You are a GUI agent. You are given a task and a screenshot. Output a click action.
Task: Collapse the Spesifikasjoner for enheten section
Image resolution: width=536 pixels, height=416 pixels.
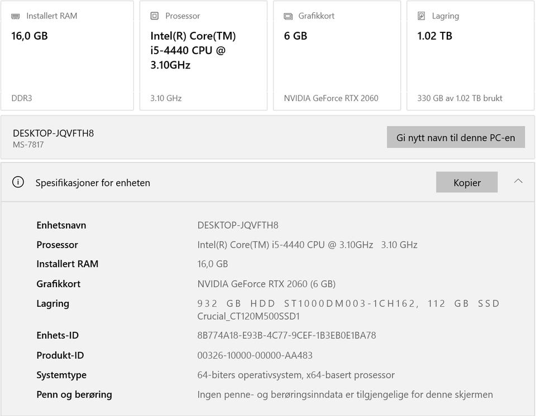[518, 181]
